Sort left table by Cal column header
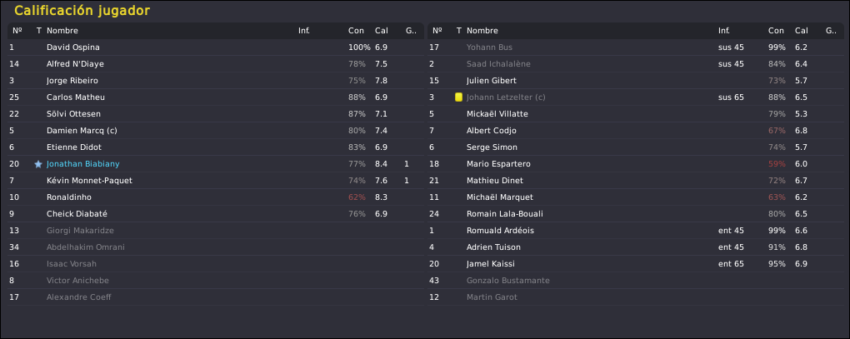The image size is (850, 339). click(x=381, y=31)
